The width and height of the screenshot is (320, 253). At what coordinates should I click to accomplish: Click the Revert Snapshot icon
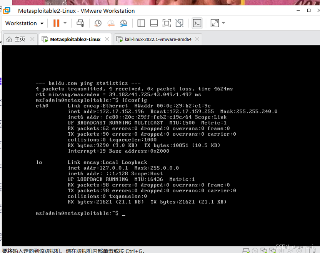pos(111,23)
